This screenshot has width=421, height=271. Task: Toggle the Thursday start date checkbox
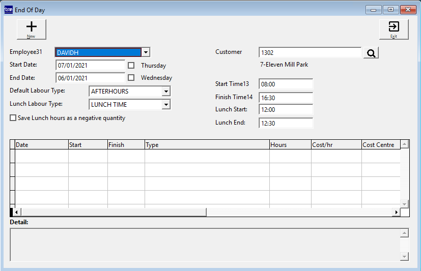[131, 66]
